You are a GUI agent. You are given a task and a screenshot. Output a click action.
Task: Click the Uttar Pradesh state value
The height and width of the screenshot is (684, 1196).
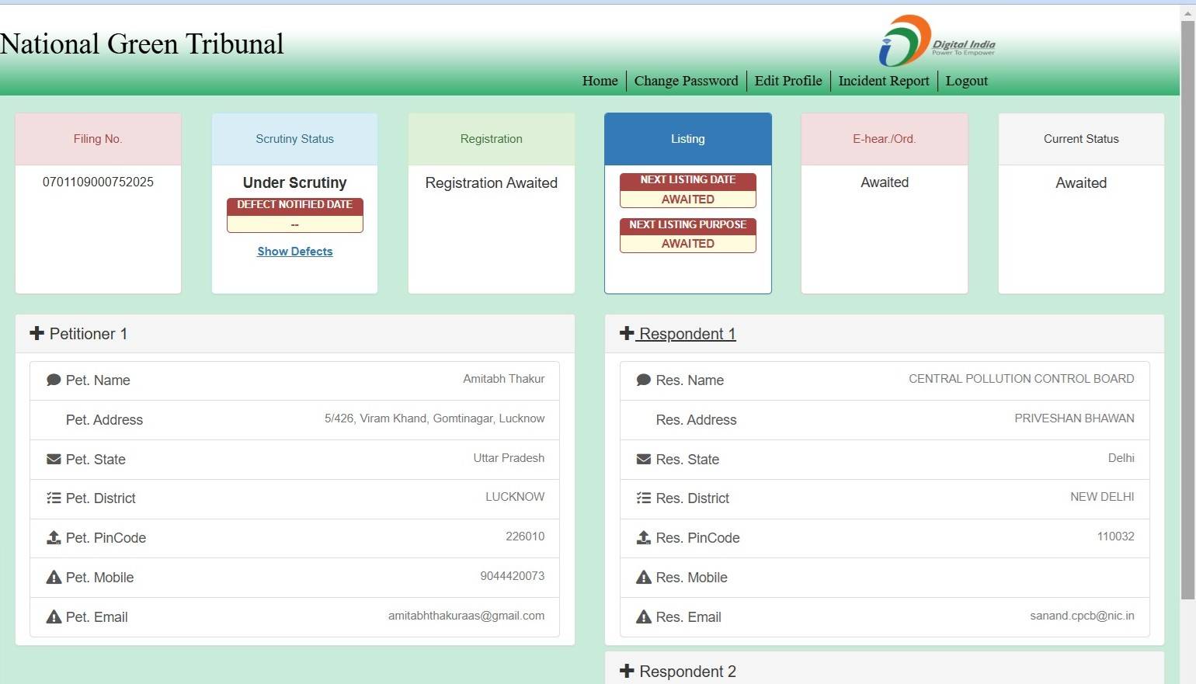(509, 458)
